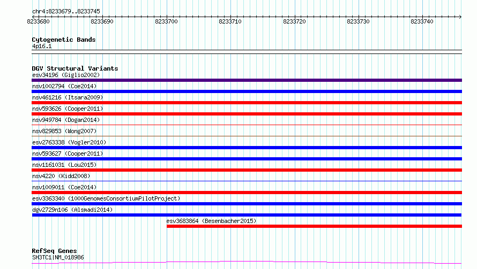Image resolution: width=477 pixels, height=269 pixels.
Task: Click the magenta SH3TC1 gene line
Action: coord(247,263)
